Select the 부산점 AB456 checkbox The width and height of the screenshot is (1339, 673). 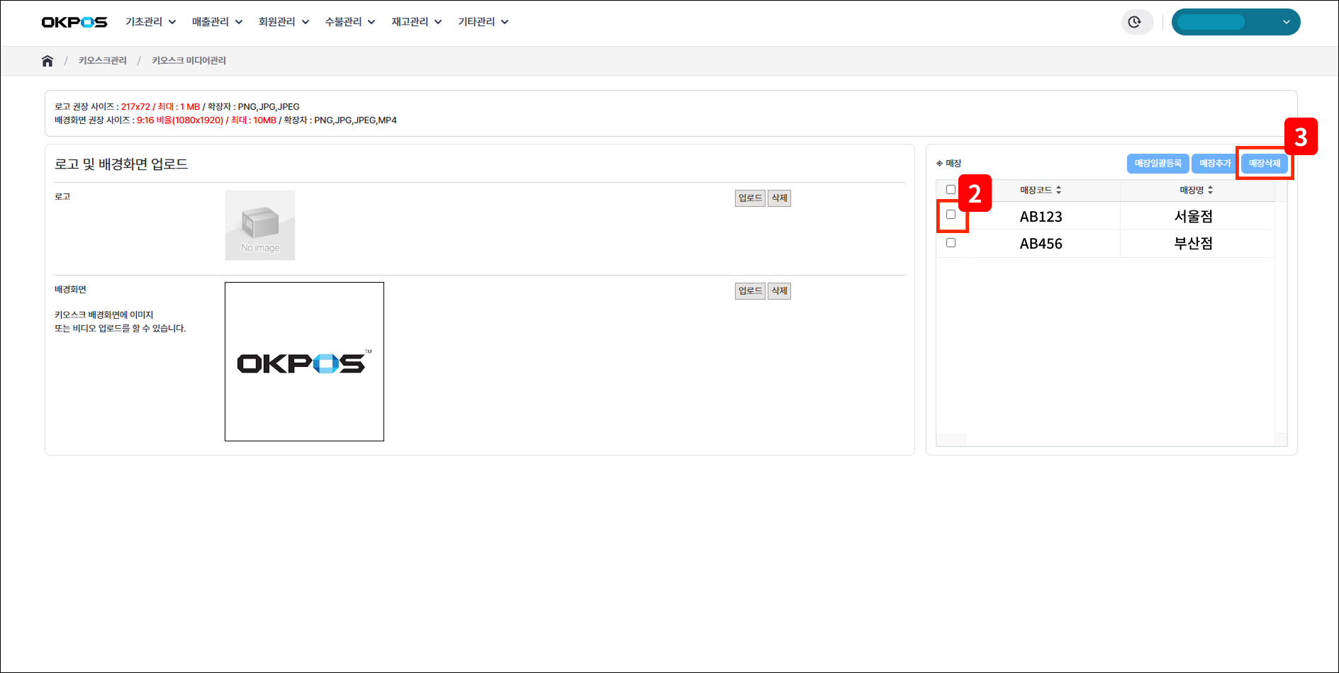click(x=951, y=243)
